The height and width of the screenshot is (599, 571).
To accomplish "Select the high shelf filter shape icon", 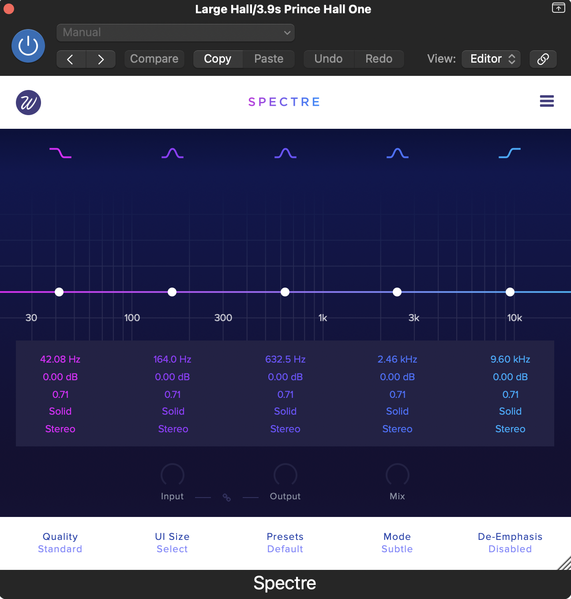I will [510, 153].
